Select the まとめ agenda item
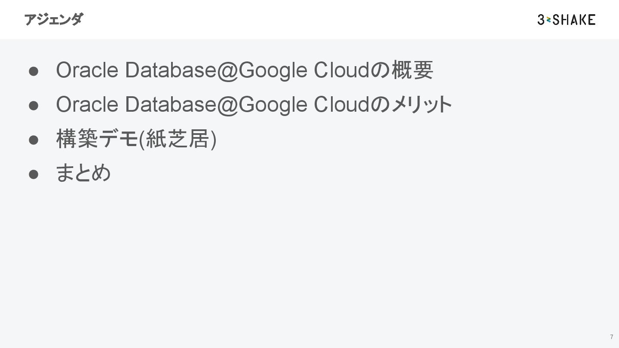619x348 pixels. pyautogui.click(x=83, y=173)
